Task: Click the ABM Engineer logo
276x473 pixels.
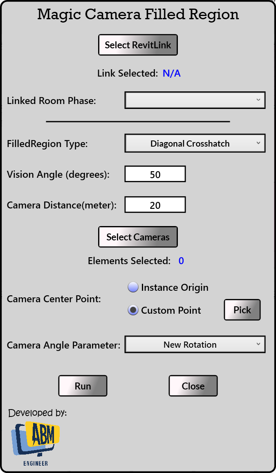Action: coord(36,444)
